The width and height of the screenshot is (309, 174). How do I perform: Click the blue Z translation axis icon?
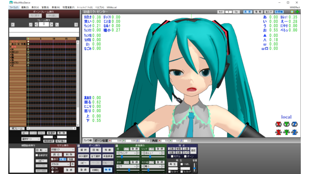tap(295, 132)
